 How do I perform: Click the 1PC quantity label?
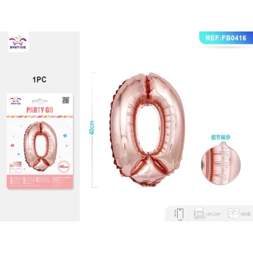pyautogui.click(x=39, y=80)
